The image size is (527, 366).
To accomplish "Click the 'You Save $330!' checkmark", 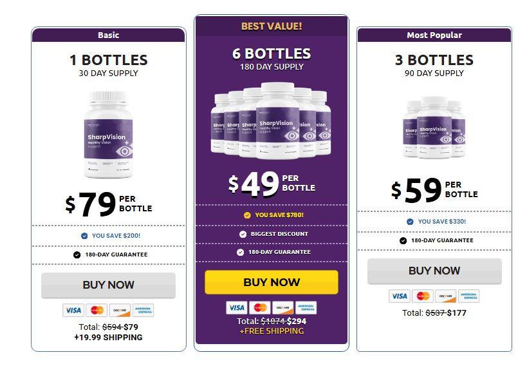I will tap(410, 222).
